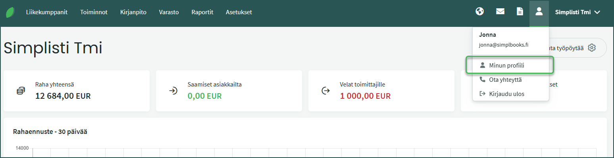Open the Liikekumppanit menu
Image resolution: width=614 pixels, height=158 pixels.
47,12
